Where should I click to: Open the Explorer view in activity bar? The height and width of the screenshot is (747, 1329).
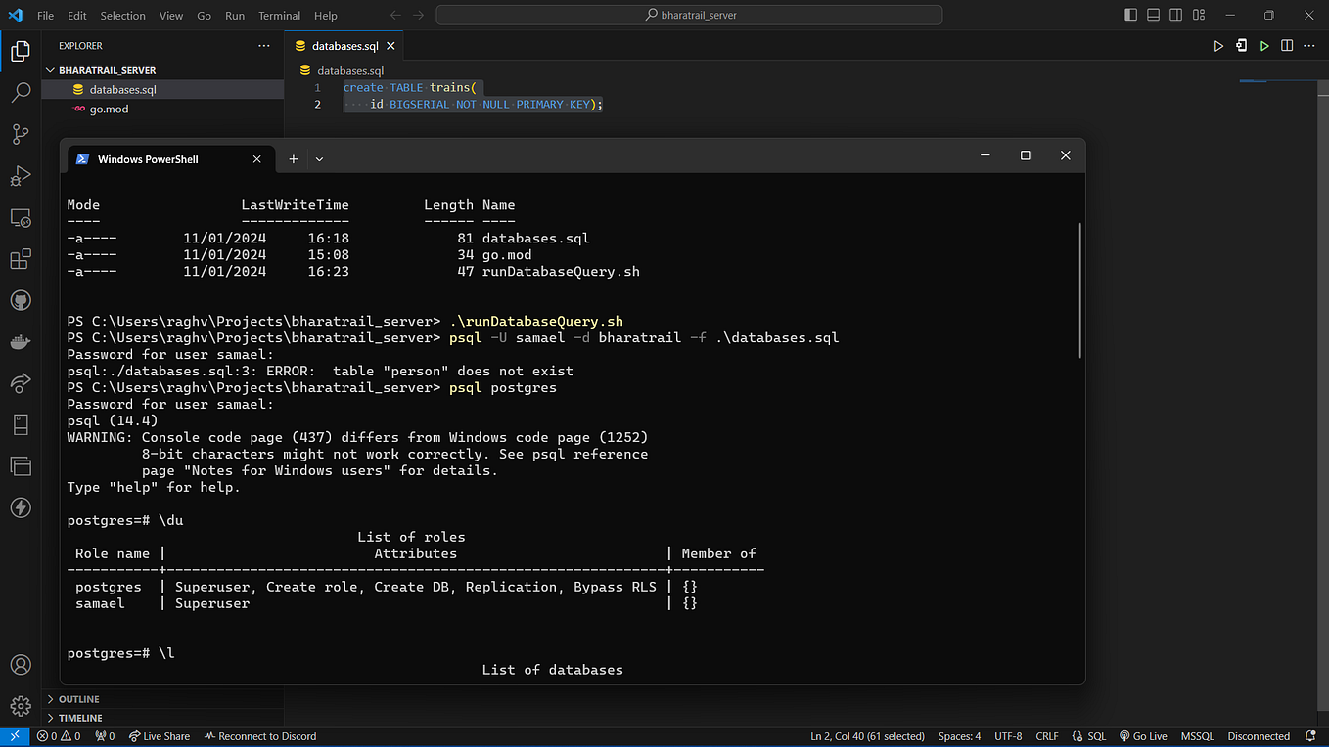20,50
